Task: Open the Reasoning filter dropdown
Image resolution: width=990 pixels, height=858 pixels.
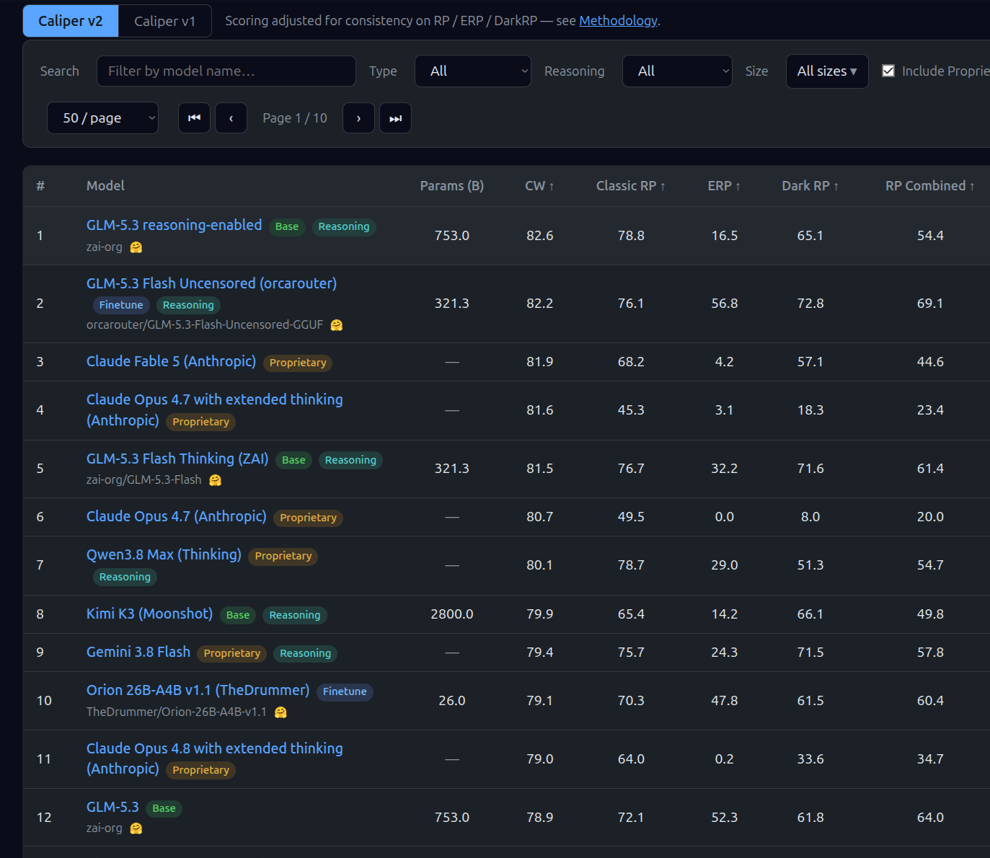Action: (677, 71)
